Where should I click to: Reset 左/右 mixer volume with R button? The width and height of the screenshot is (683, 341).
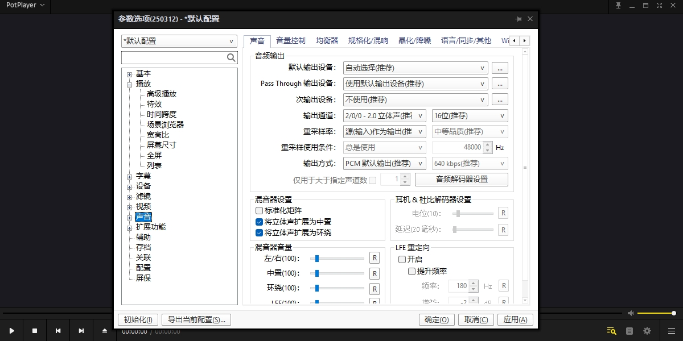point(375,258)
